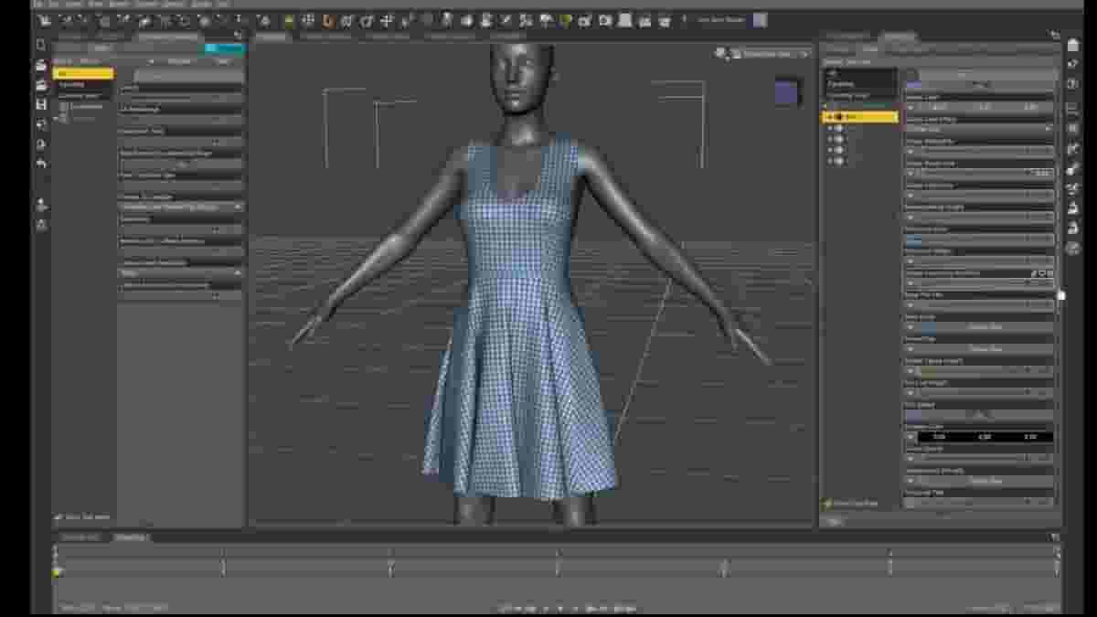Open the shading mode dropdown above the viewport
Screen dimensions: 1097x617
tap(768, 53)
